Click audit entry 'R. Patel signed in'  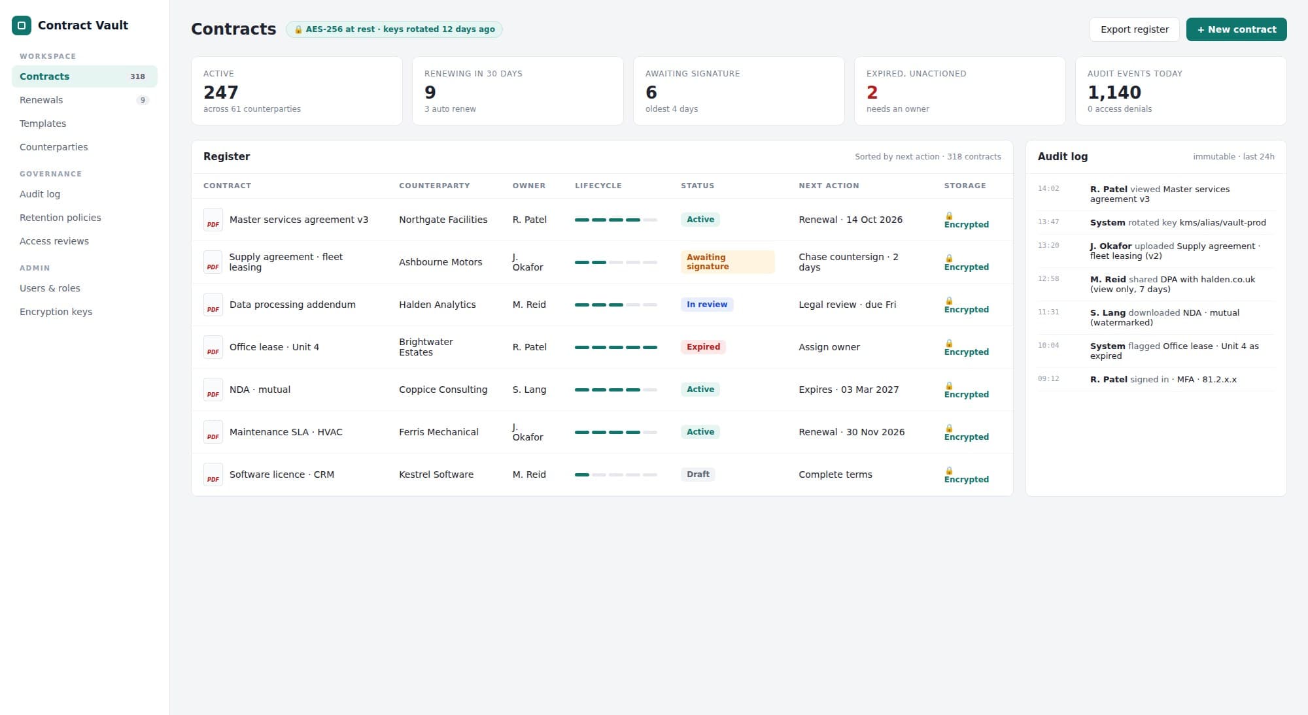1156,379
